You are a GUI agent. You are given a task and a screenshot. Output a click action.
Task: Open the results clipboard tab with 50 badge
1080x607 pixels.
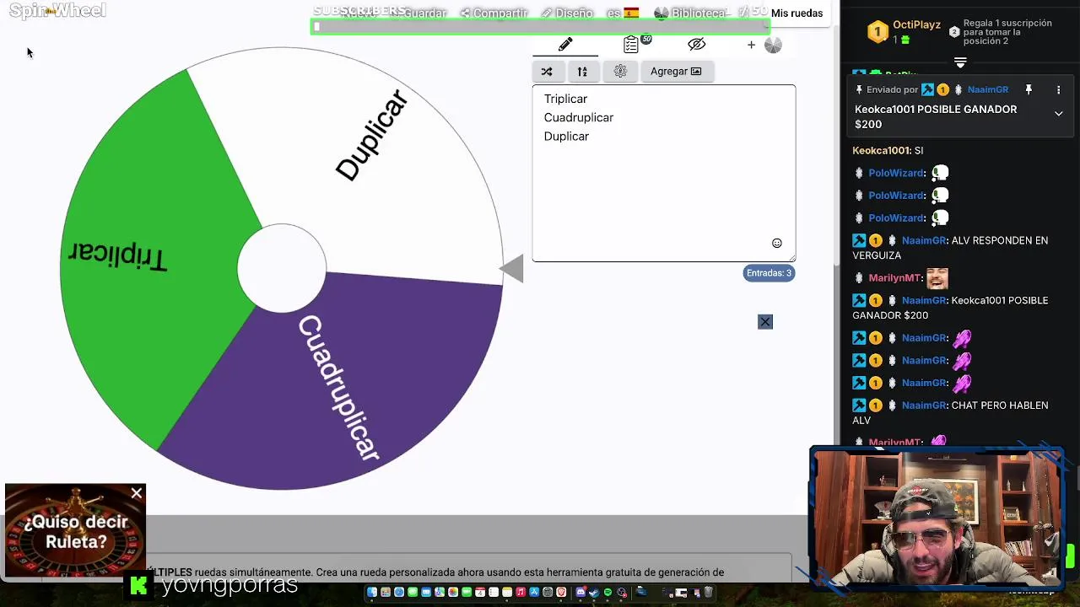tap(632, 45)
